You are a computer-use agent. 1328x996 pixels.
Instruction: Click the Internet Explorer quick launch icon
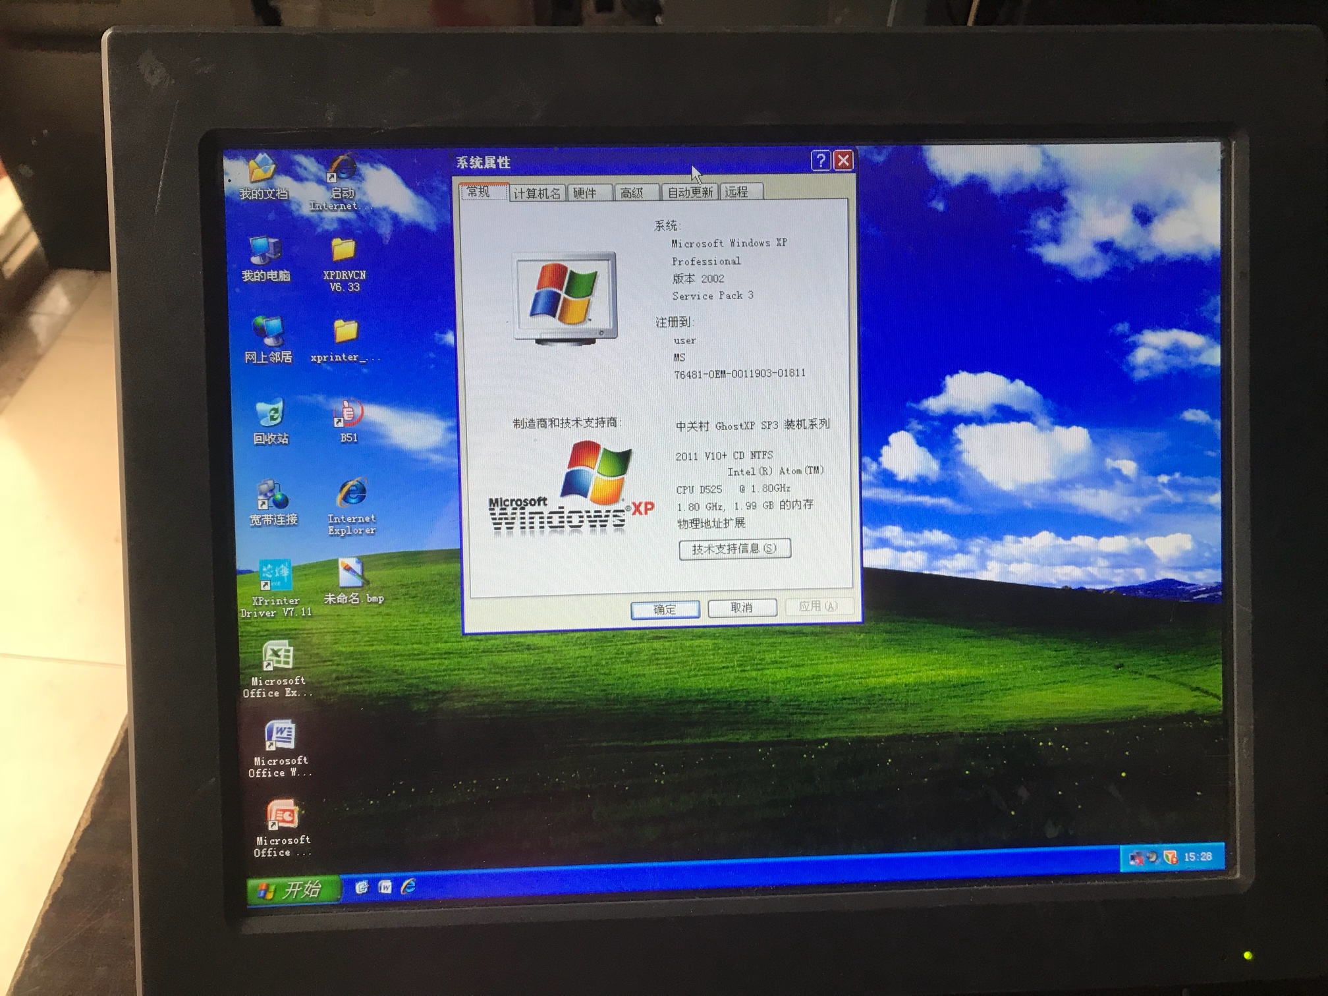409,887
